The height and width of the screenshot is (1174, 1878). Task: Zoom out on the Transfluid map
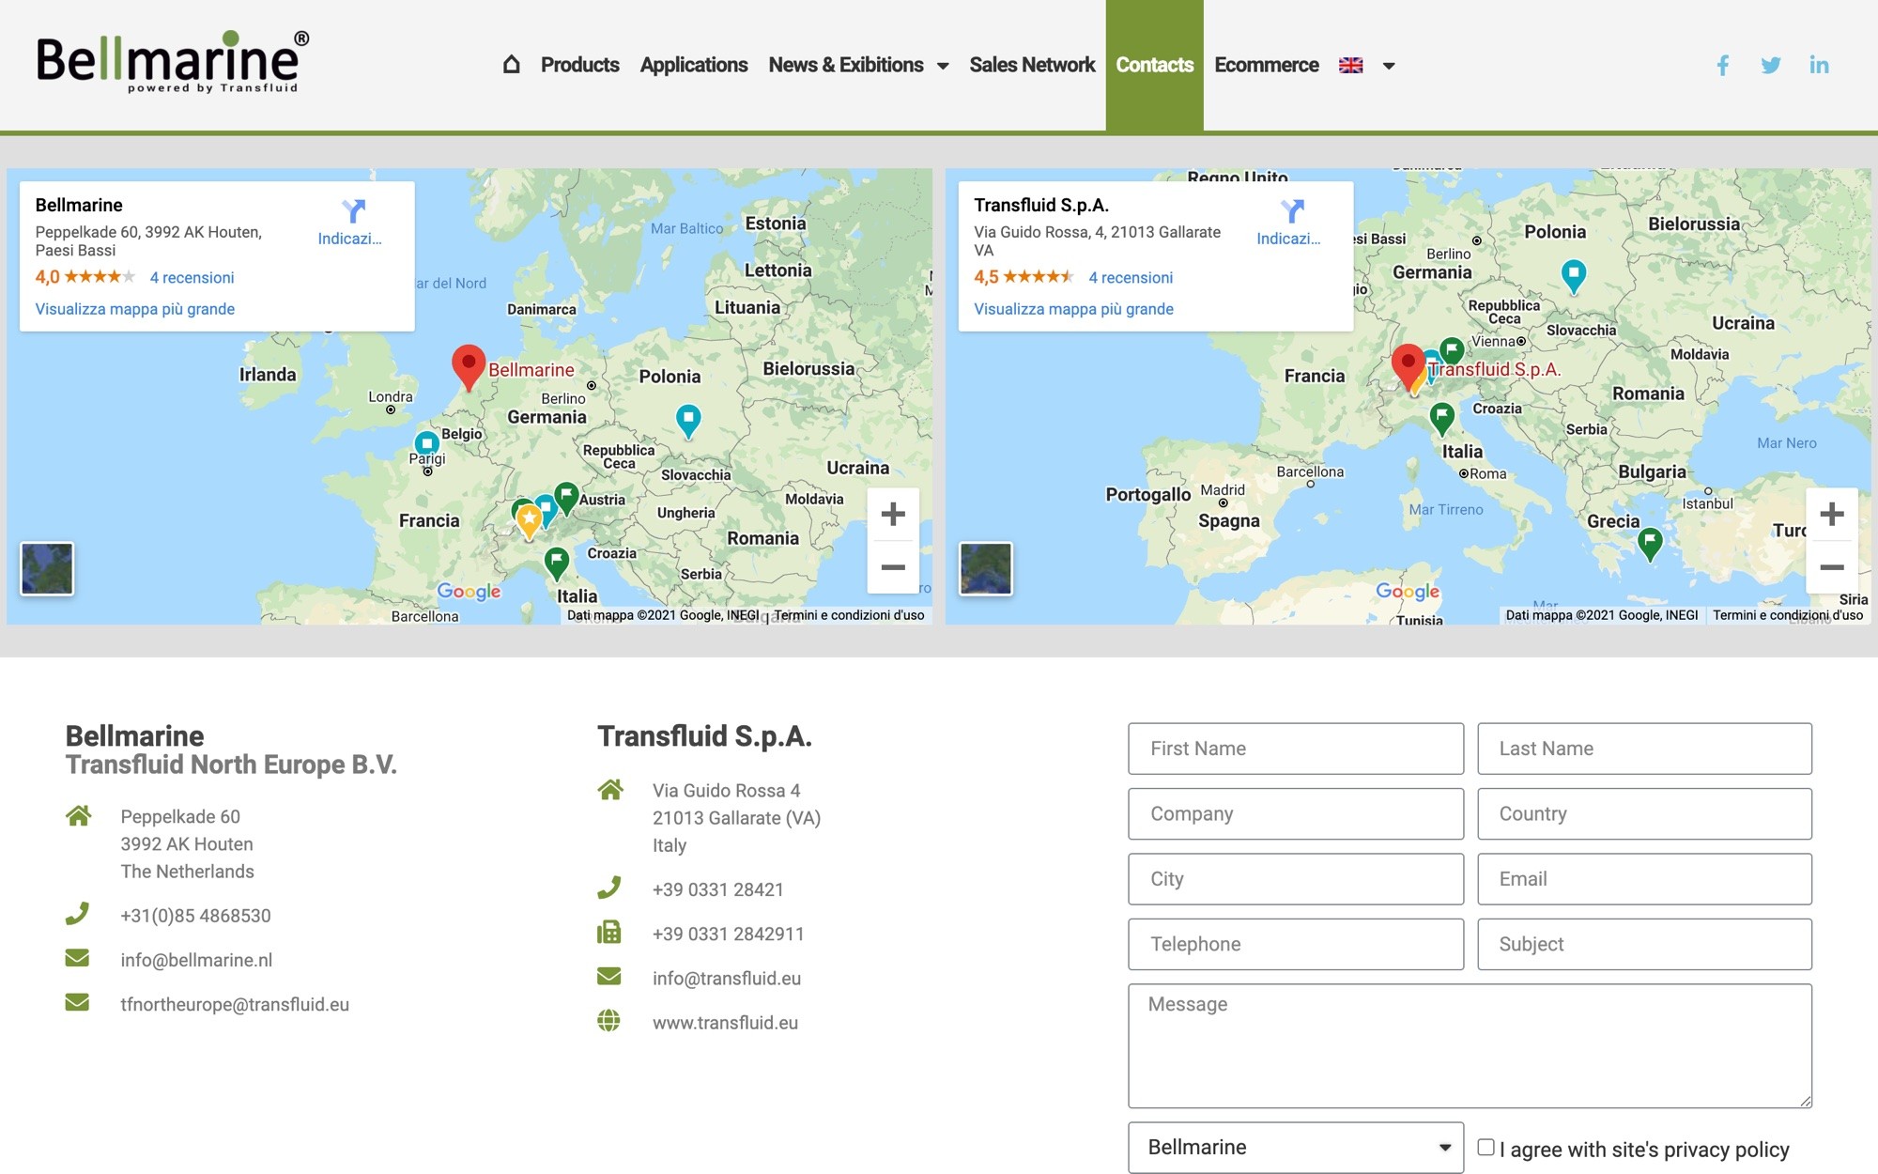pyautogui.click(x=1831, y=567)
